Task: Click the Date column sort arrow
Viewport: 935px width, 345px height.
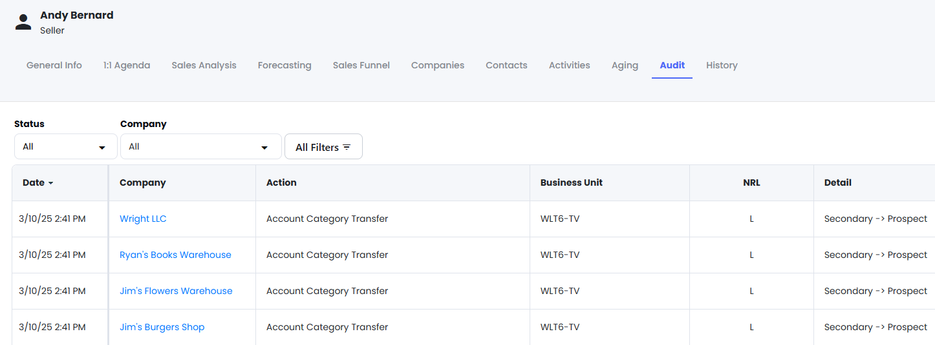Action: [x=50, y=183]
